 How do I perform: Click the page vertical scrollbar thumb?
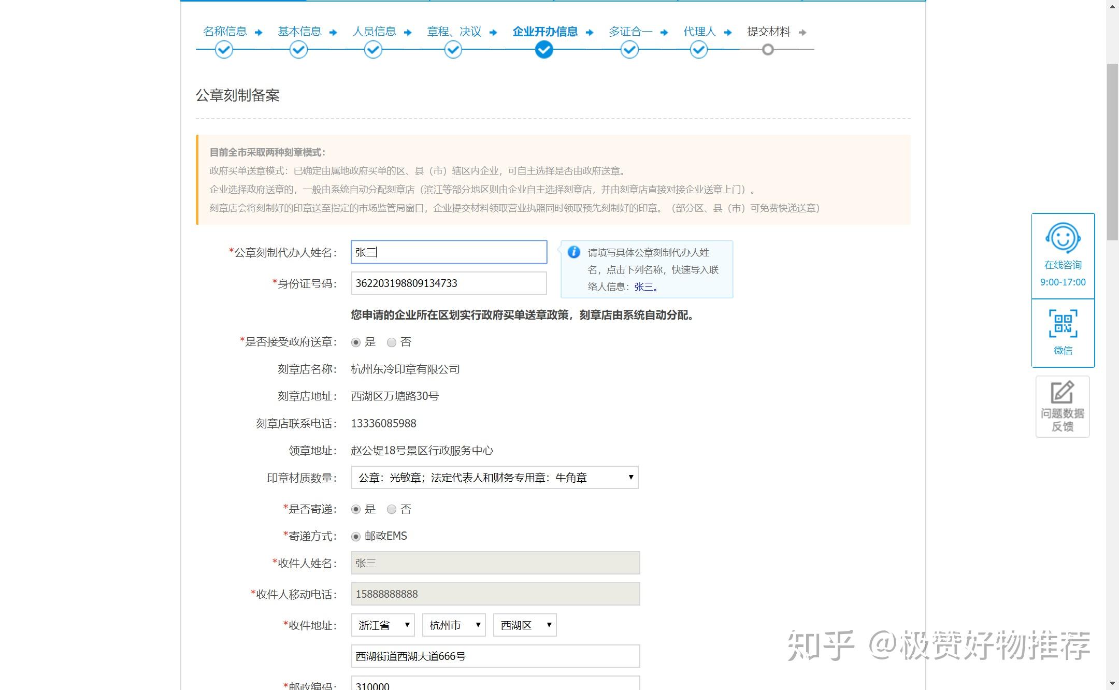coord(1112,152)
